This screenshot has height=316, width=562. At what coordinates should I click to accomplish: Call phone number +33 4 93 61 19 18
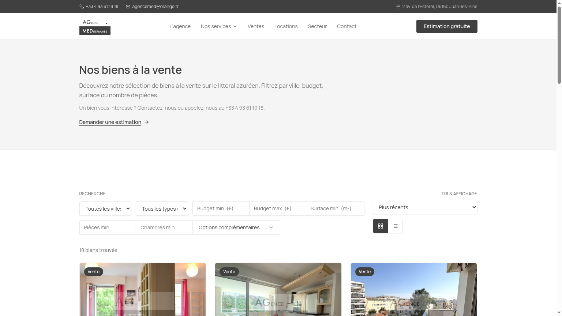(102, 7)
